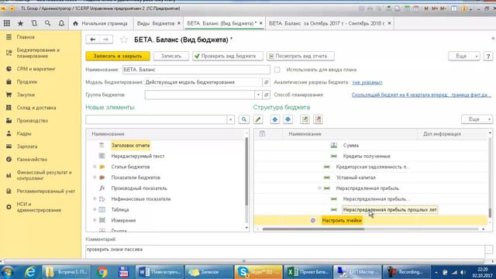
Task: Move element up in Структура бюджета
Action: (275, 119)
